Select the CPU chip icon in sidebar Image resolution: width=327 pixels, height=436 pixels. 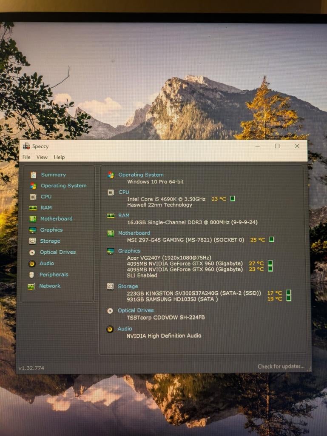(x=33, y=197)
